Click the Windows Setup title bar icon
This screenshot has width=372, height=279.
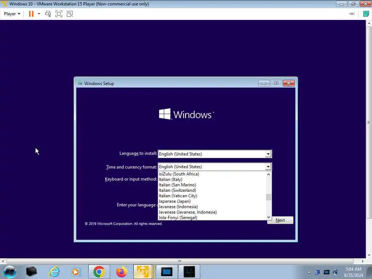click(x=80, y=83)
